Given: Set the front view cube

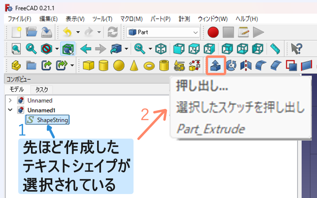Looking at the screenshot, I should tap(179, 49).
